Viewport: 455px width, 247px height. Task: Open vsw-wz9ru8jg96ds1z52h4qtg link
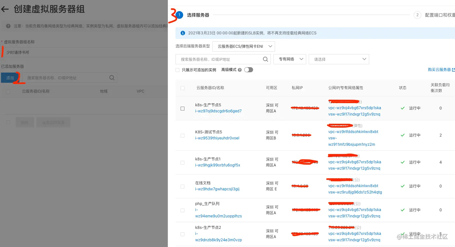tap(355, 192)
